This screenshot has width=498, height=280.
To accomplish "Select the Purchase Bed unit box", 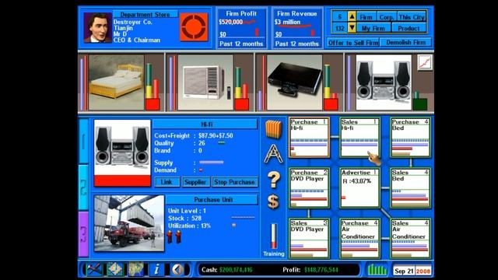I will [x=410, y=138].
